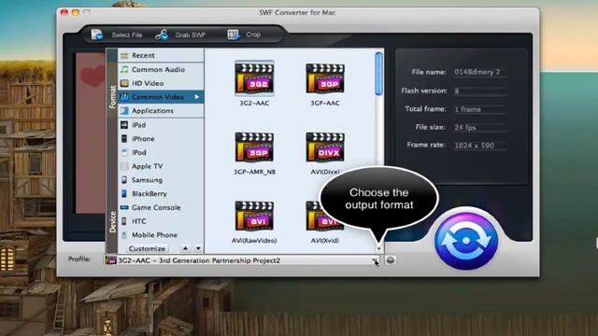Viewport: 598px width, 336px height.
Task: Click the Crop label
Action: coord(253,35)
